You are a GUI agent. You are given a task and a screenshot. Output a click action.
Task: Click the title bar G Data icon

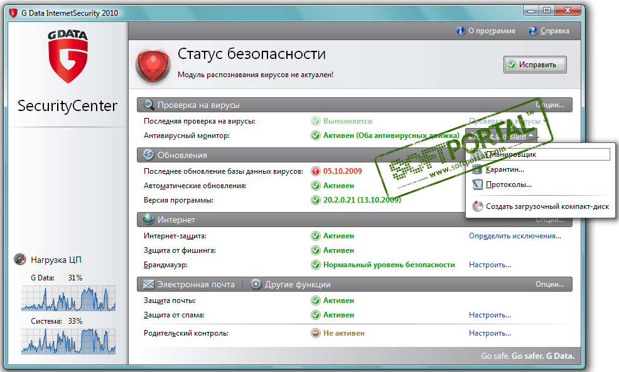(14, 13)
